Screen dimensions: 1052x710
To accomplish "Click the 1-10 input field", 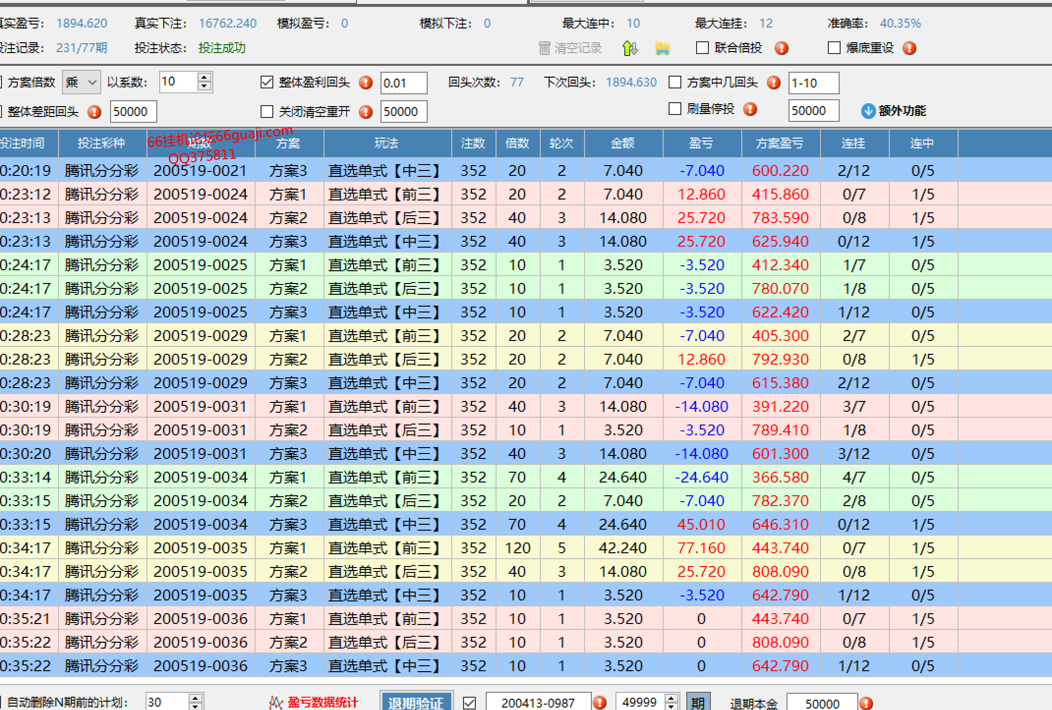I will pos(814,83).
